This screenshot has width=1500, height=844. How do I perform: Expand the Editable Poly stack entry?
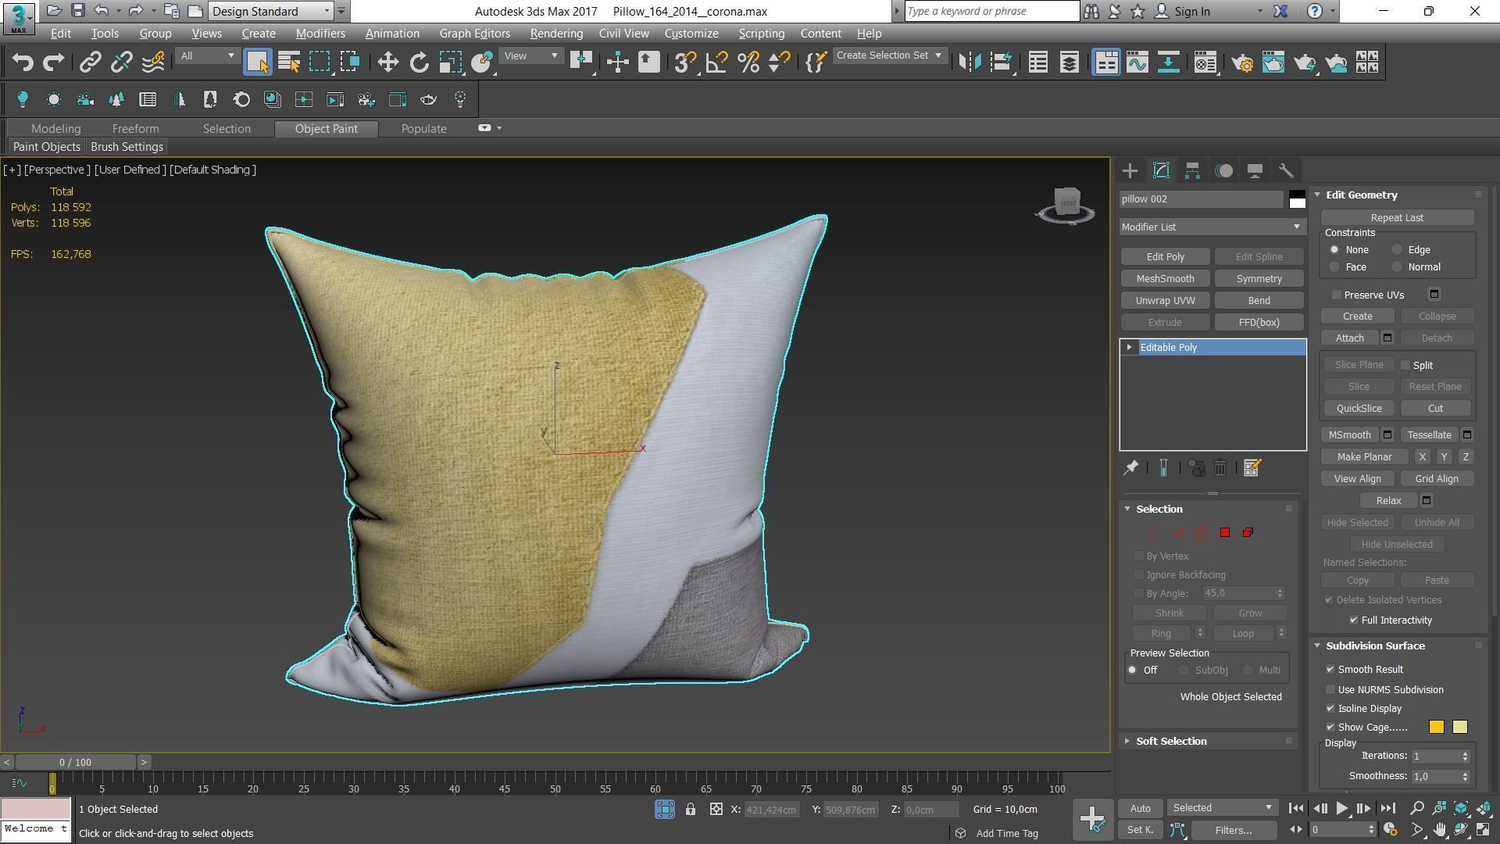point(1129,347)
